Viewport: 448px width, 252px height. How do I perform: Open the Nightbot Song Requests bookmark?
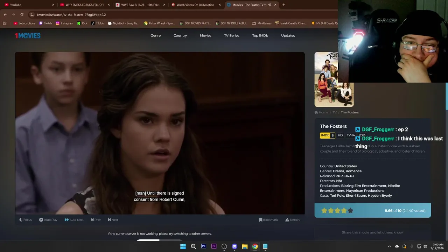(124, 23)
